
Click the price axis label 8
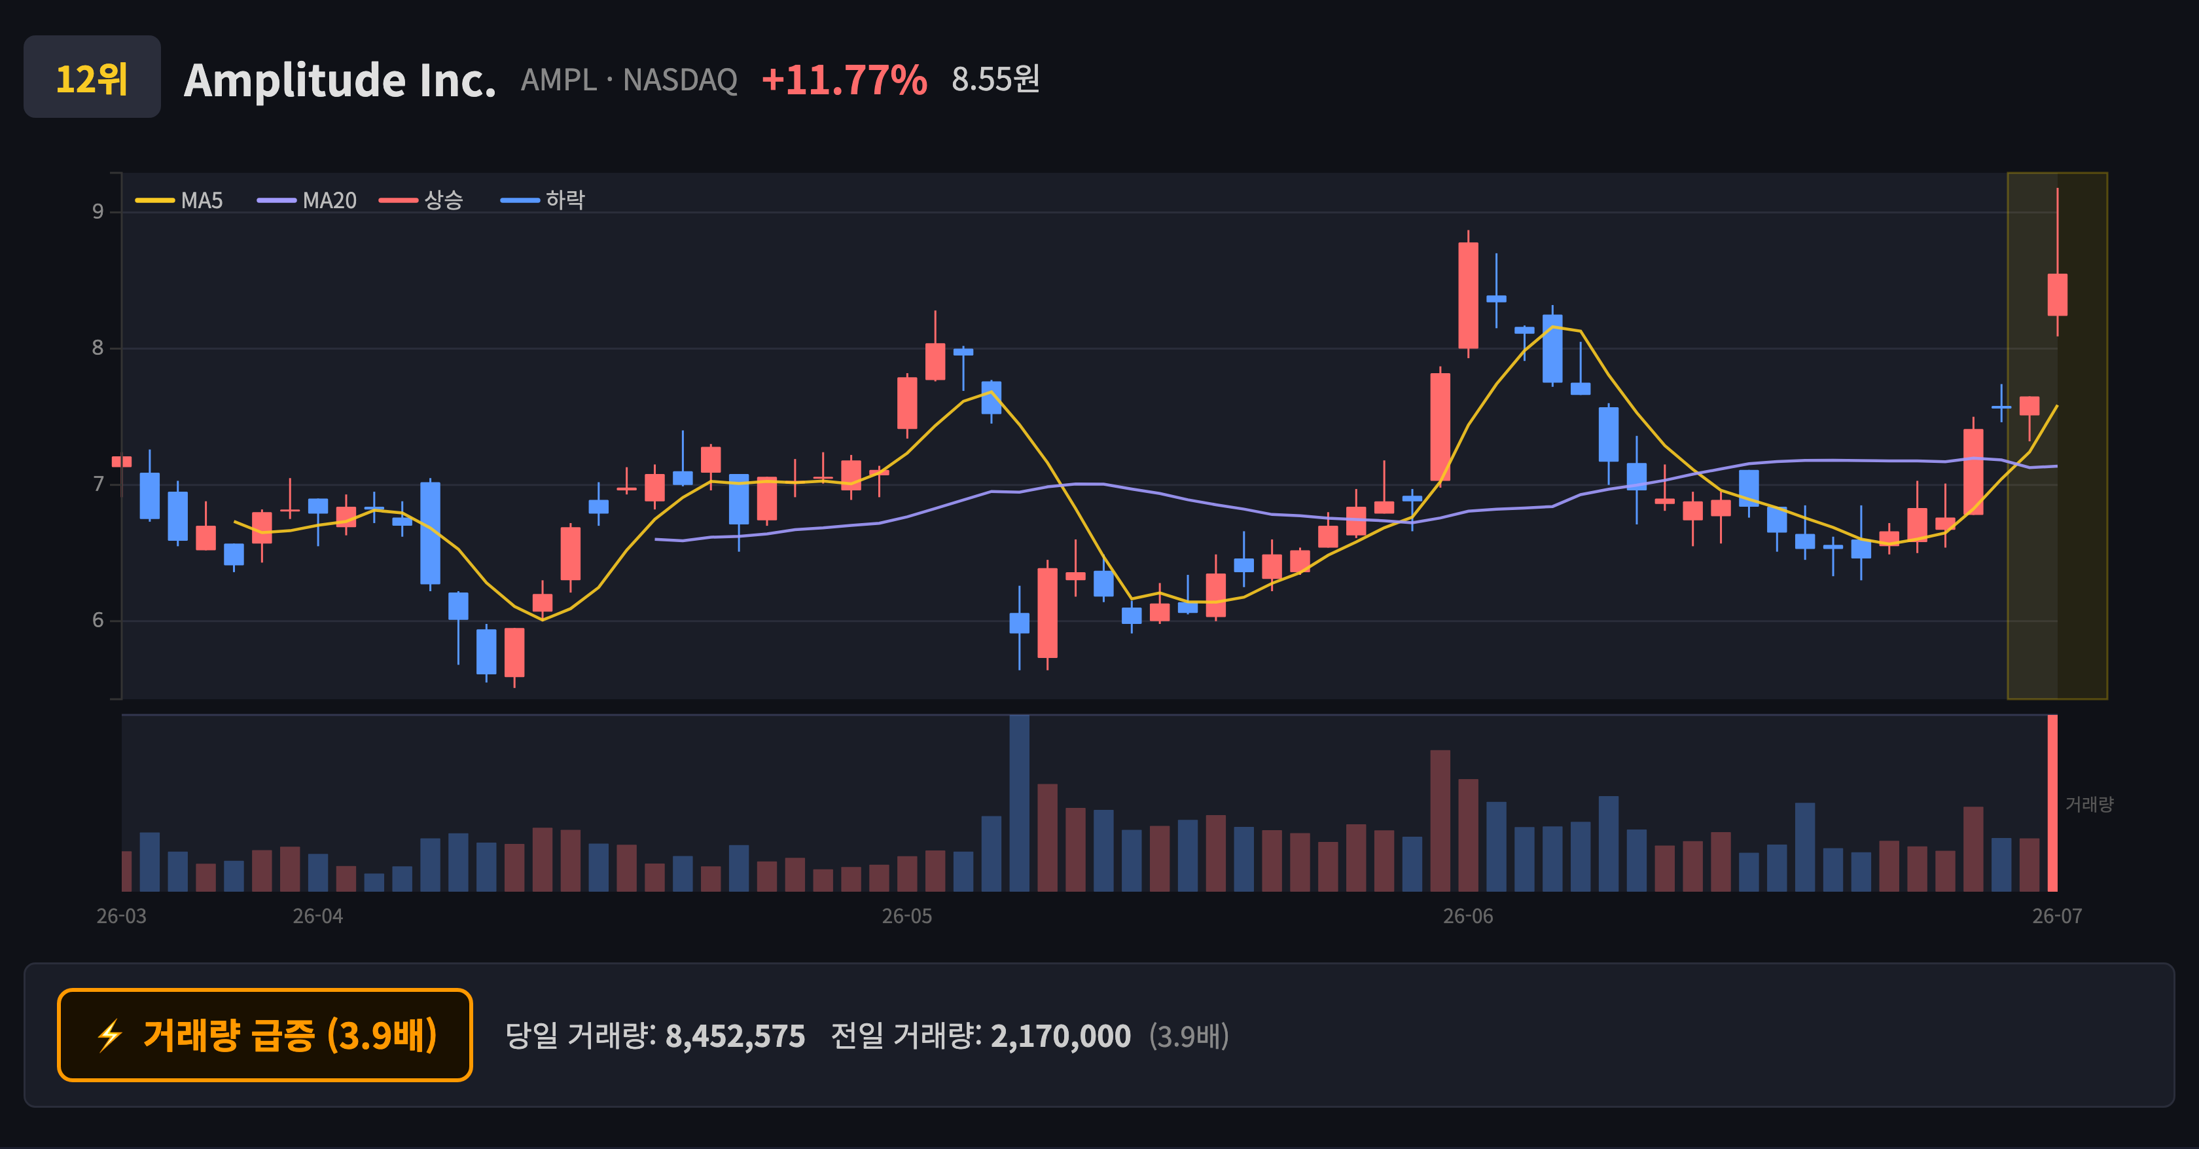(x=98, y=348)
